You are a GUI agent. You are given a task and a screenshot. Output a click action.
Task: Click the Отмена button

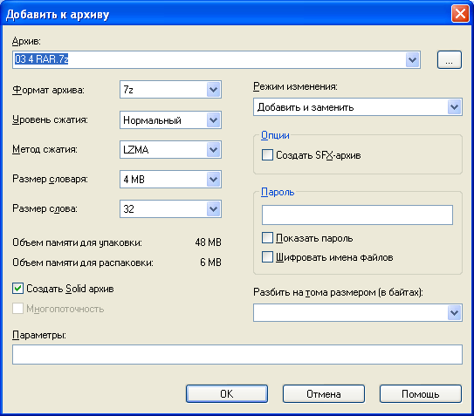pyautogui.click(x=324, y=393)
